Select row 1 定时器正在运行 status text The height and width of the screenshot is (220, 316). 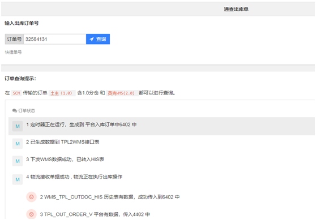(x=82, y=124)
